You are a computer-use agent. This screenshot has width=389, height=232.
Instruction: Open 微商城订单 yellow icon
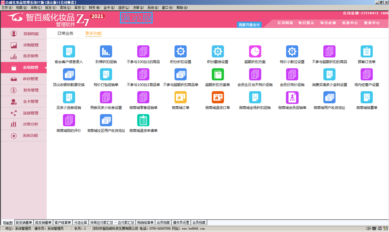[180, 97]
